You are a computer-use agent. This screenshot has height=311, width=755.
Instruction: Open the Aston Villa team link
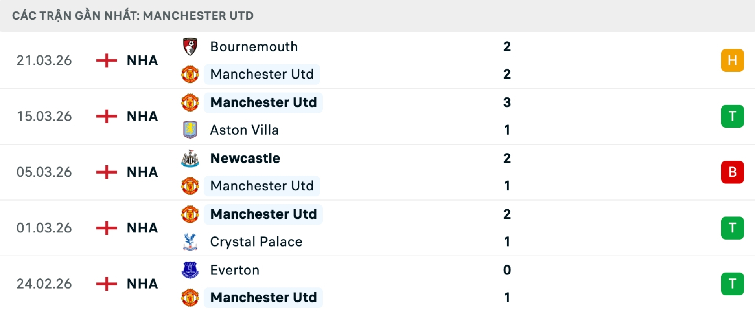tap(244, 130)
